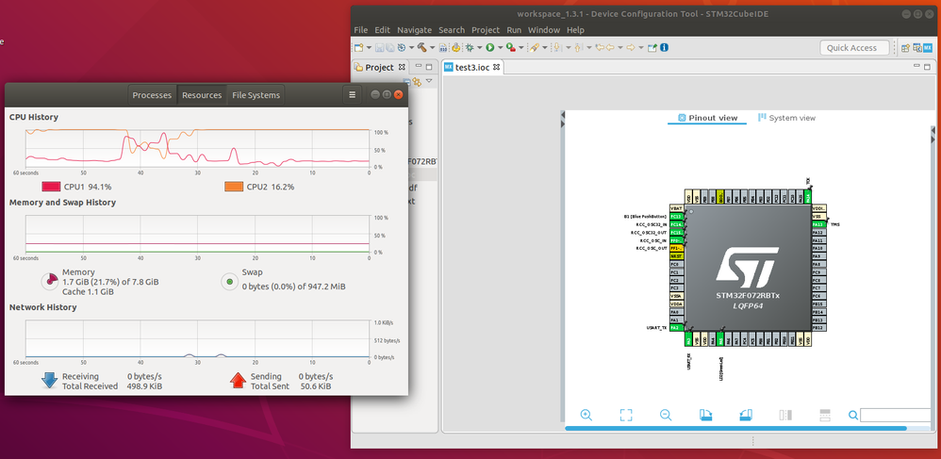Click the Run with red toolbox icon

(511, 47)
